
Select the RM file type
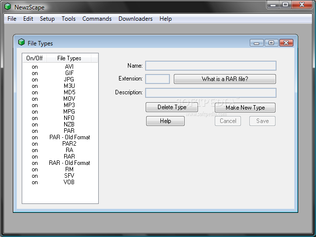click(69, 169)
